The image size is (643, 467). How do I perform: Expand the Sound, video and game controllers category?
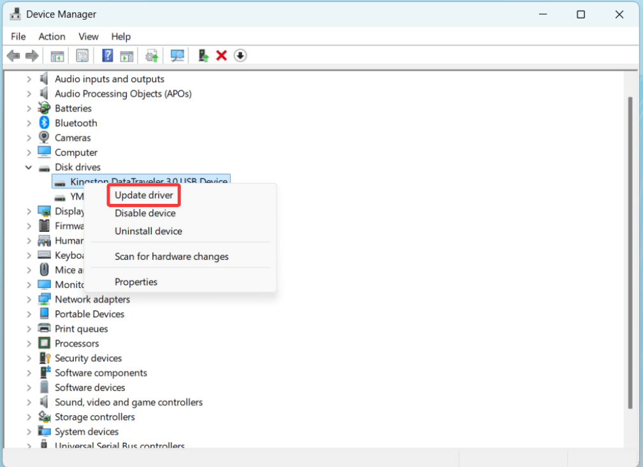coord(29,402)
